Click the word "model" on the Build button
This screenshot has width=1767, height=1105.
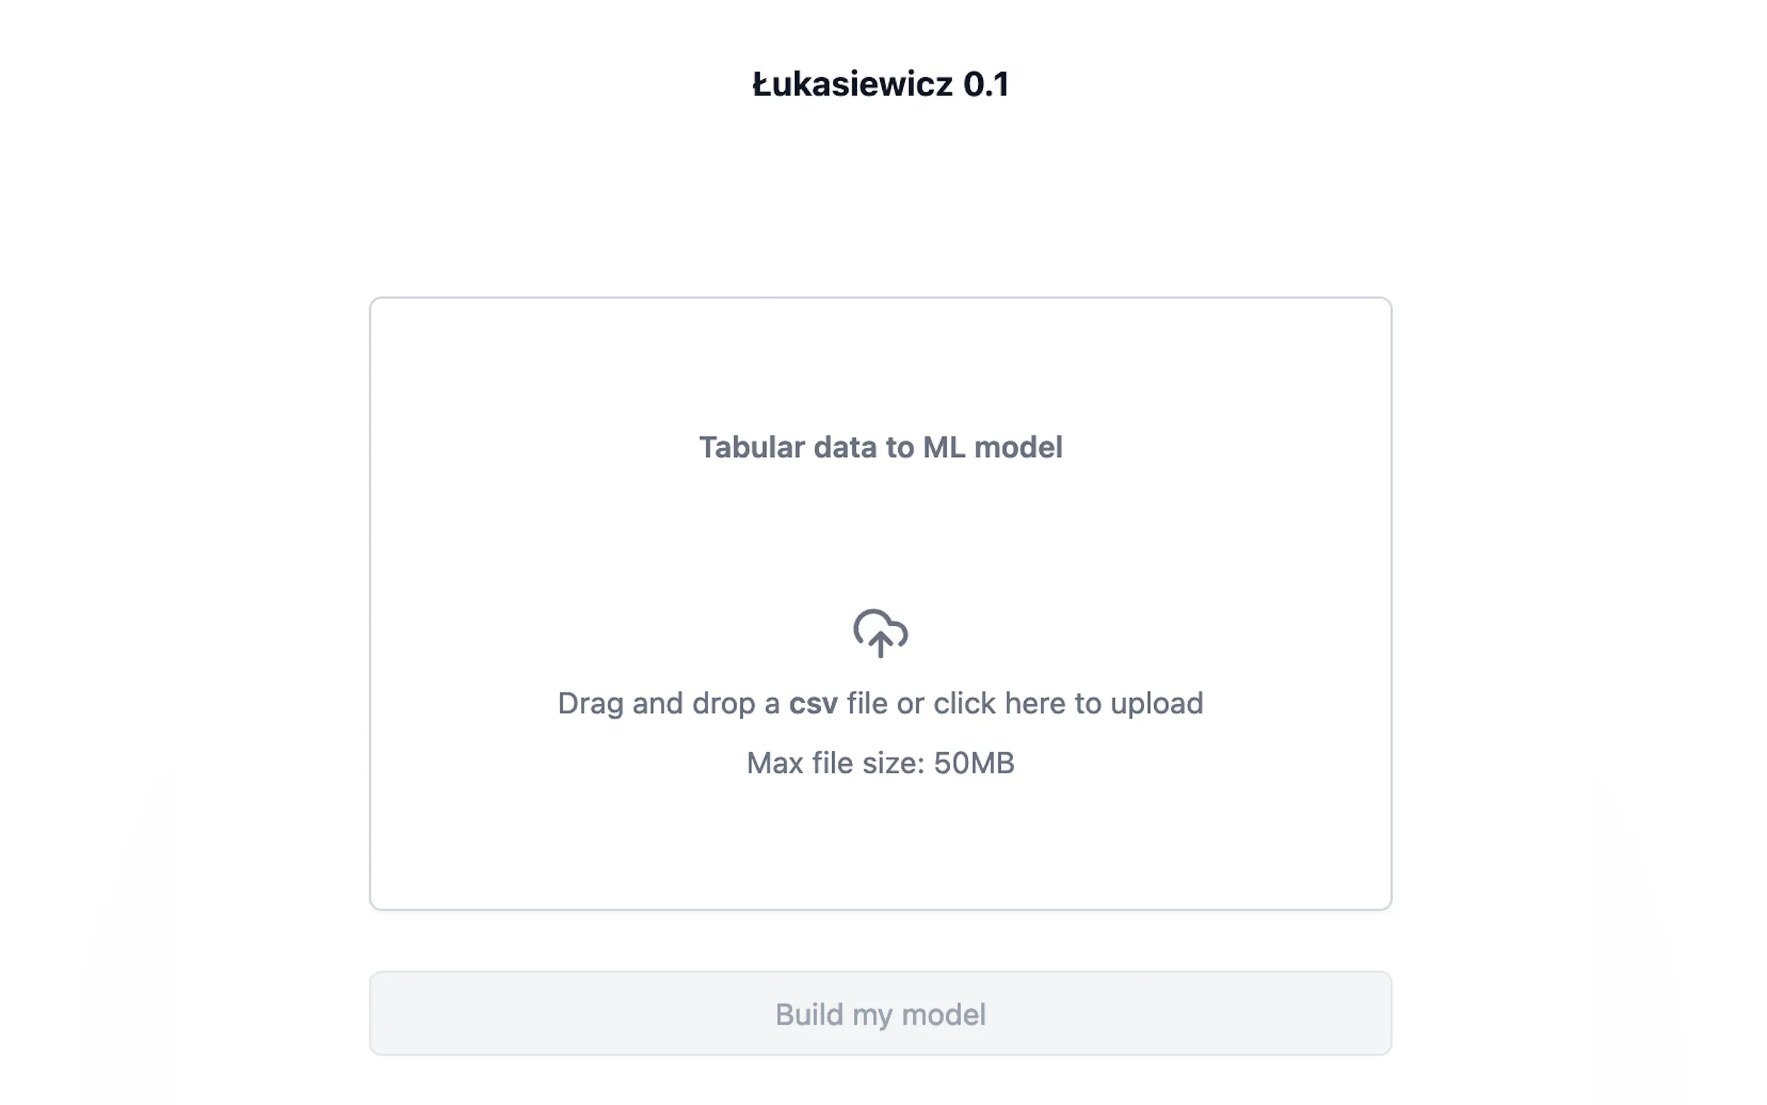pyautogui.click(x=944, y=1015)
